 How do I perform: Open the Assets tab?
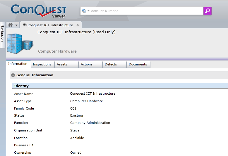[66, 64]
